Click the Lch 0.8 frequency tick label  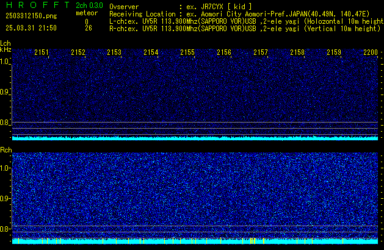pos(5,123)
